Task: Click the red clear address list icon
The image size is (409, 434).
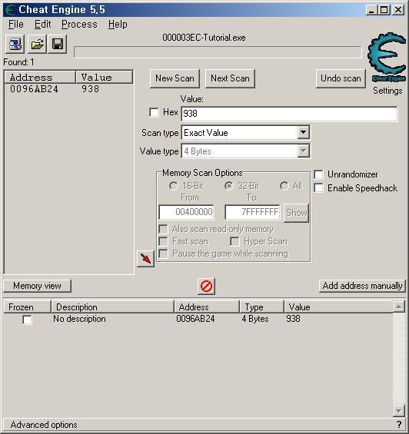Action: click(206, 287)
